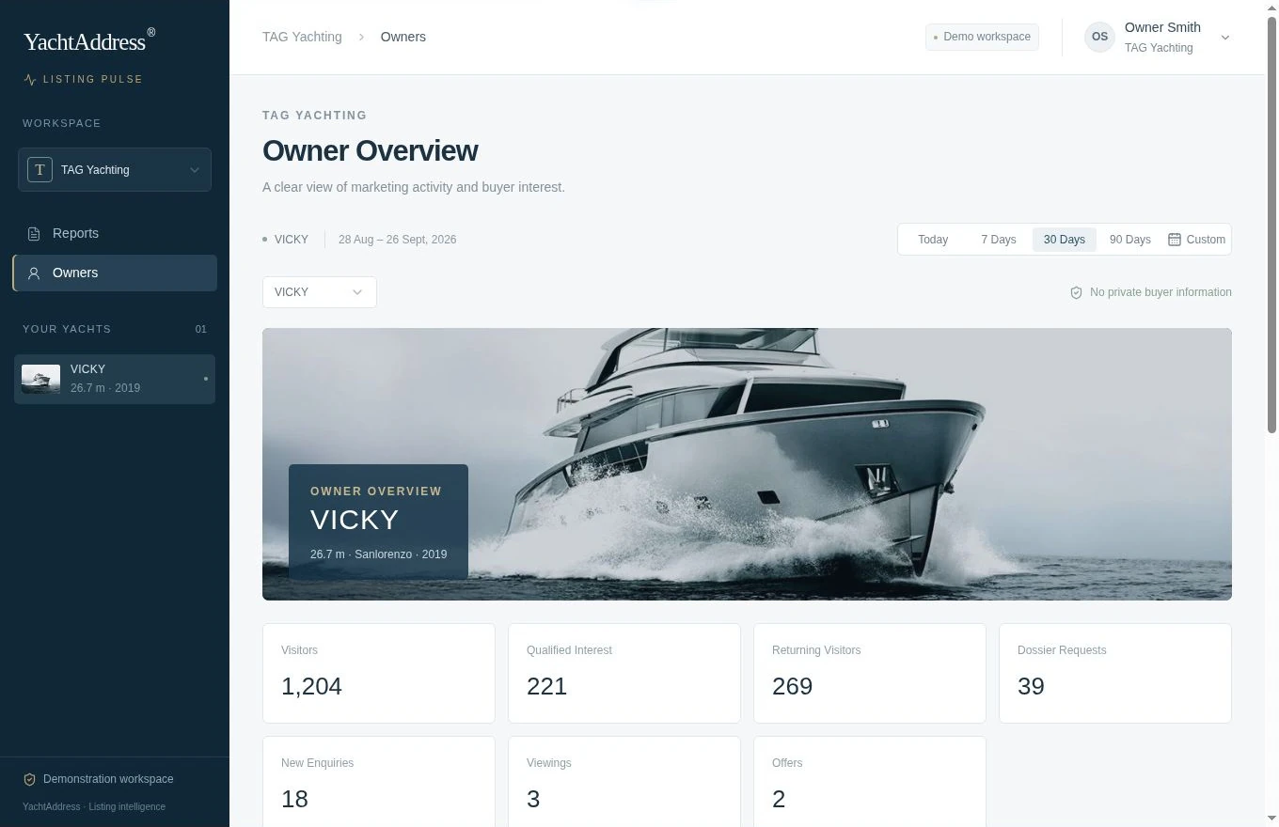Click the YachtAddress logo
The image size is (1279, 827).
pos(88,40)
